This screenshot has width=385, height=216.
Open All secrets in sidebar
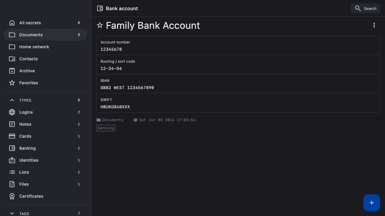(30, 23)
